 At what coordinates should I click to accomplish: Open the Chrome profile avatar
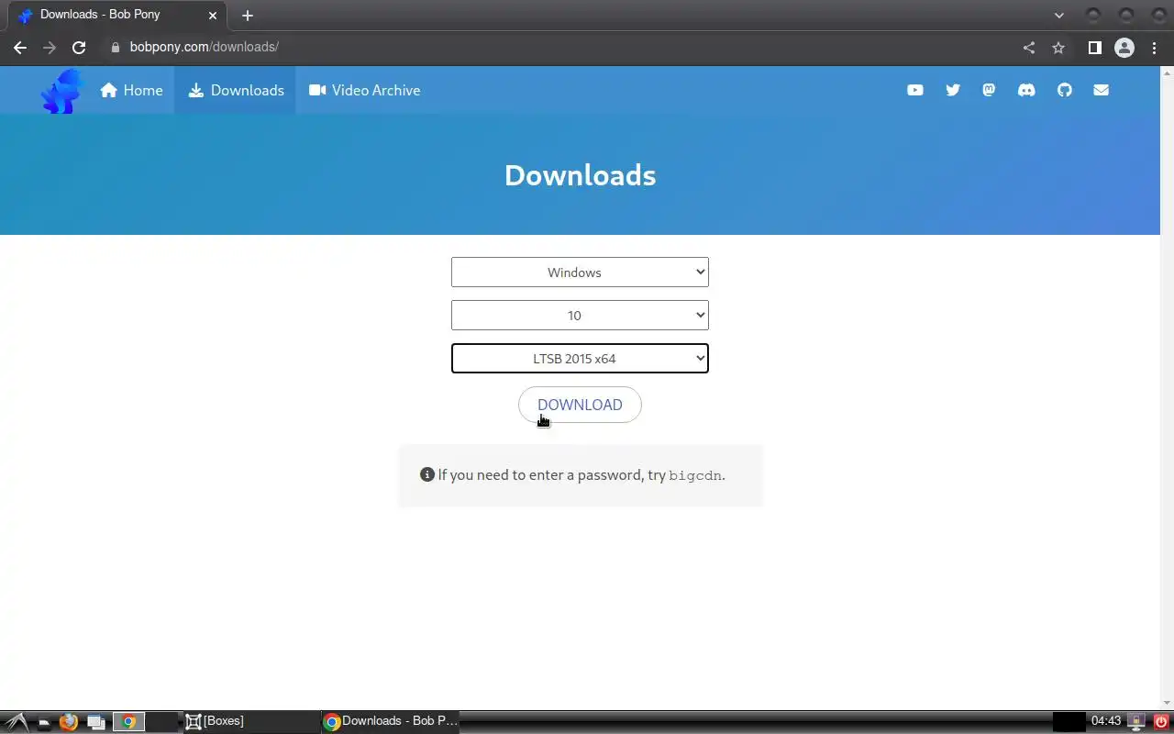pyautogui.click(x=1124, y=48)
